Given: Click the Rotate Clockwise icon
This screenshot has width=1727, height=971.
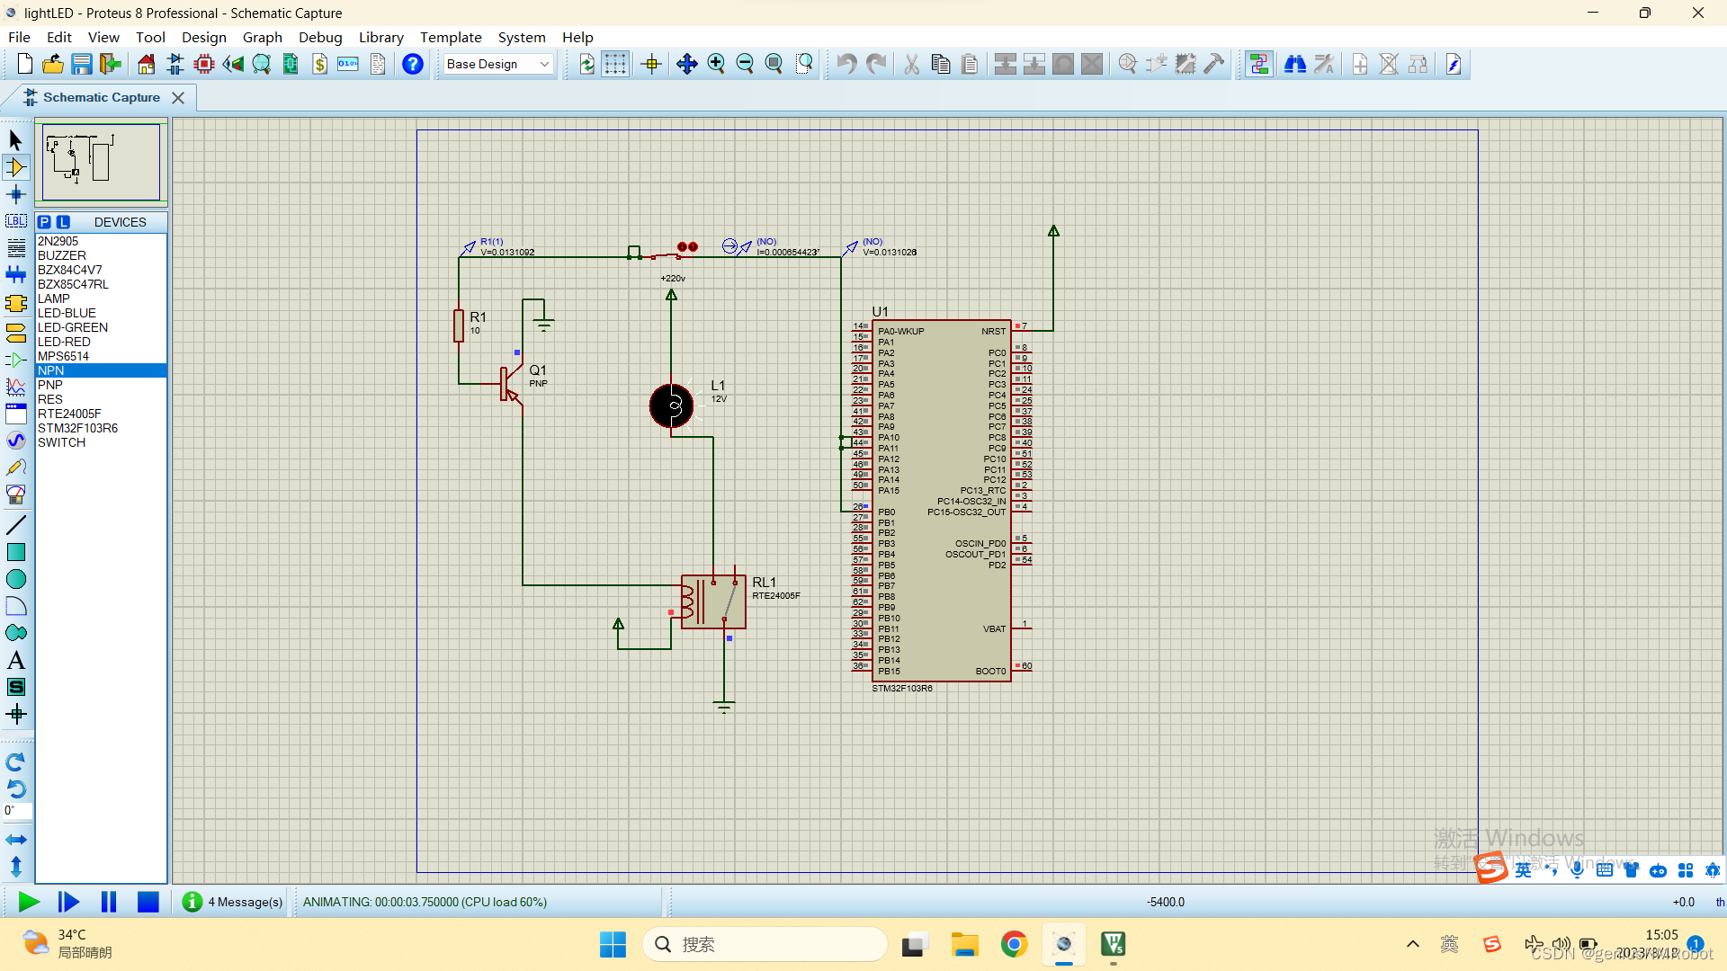Looking at the screenshot, I should (x=15, y=762).
